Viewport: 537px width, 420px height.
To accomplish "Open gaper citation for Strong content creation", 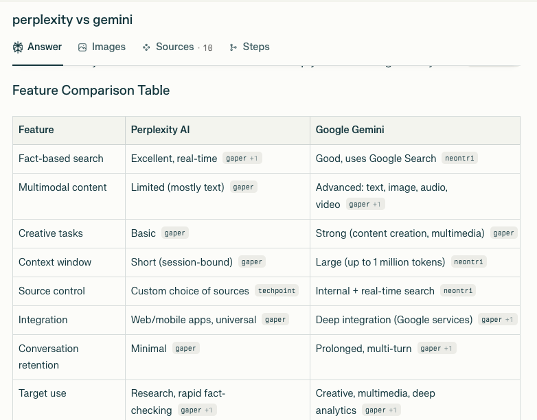I will tap(504, 233).
